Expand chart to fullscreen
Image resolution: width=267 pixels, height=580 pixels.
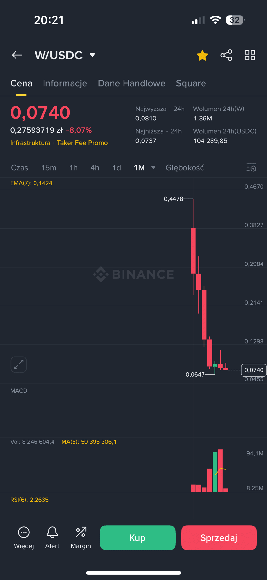click(19, 365)
